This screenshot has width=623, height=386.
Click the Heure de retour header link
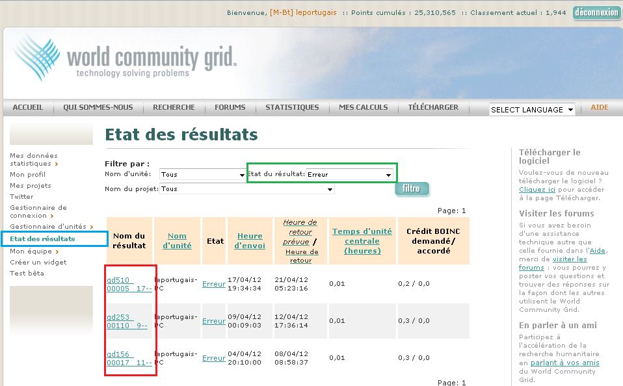pyautogui.click(x=301, y=256)
